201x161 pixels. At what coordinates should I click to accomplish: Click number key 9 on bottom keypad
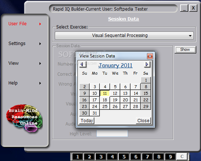point(170,157)
